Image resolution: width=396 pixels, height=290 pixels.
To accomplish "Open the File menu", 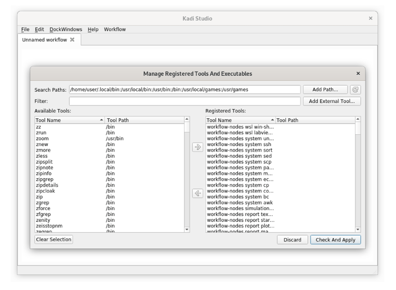I will [x=25, y=29].
